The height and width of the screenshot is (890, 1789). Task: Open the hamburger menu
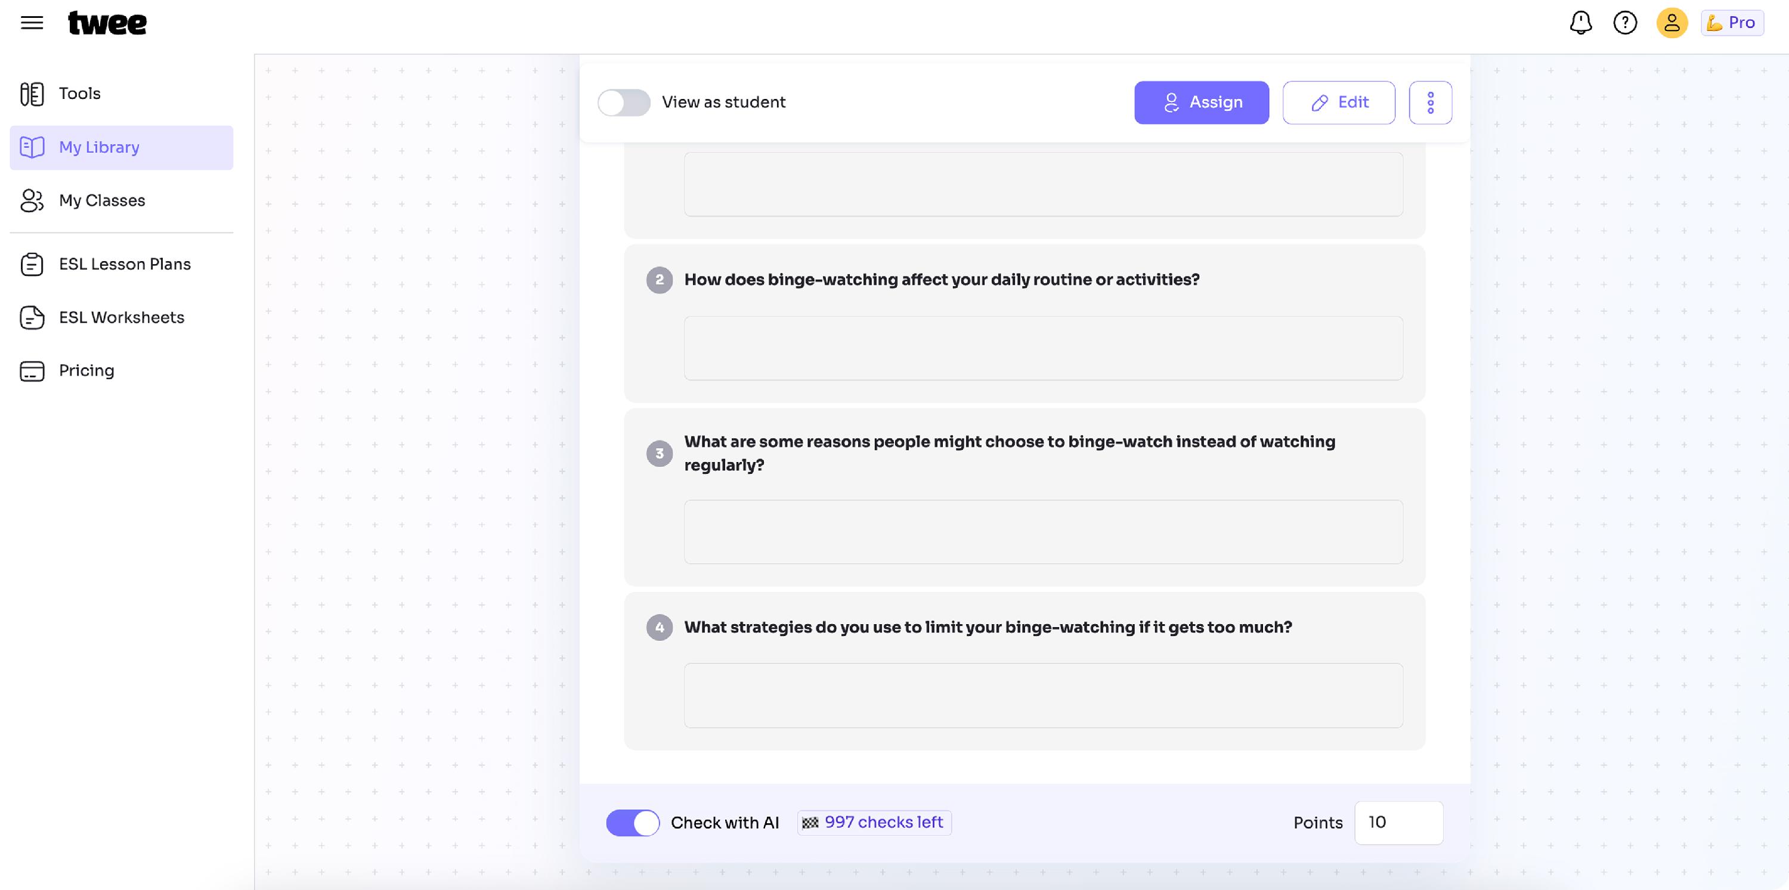click(32, 23)
